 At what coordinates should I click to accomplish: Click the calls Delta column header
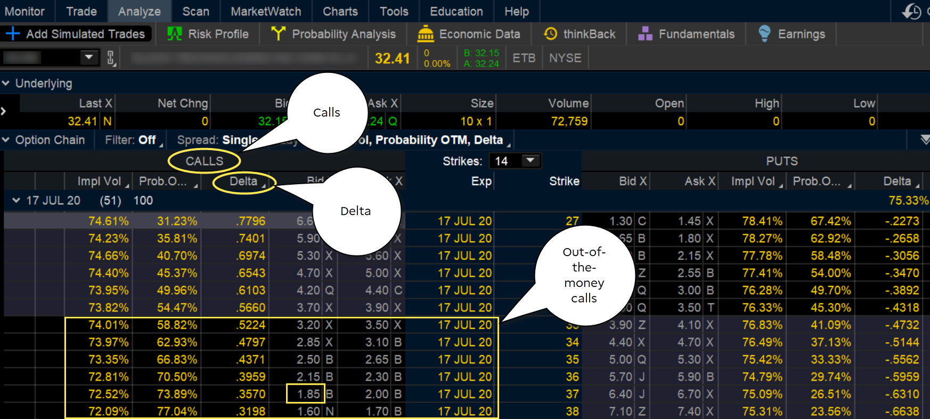click(x=243, y=181)
